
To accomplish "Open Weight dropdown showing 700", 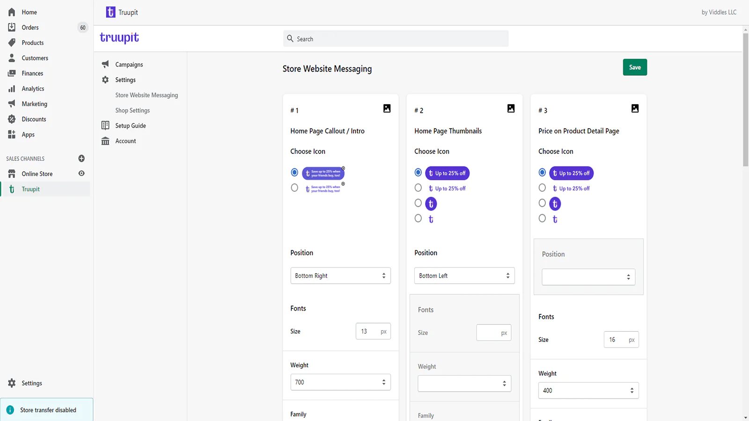I will click(x=340, y=382).
